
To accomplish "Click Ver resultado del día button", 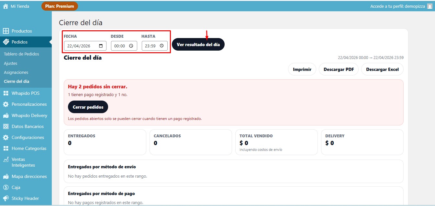I will click(x=198, y=44).
